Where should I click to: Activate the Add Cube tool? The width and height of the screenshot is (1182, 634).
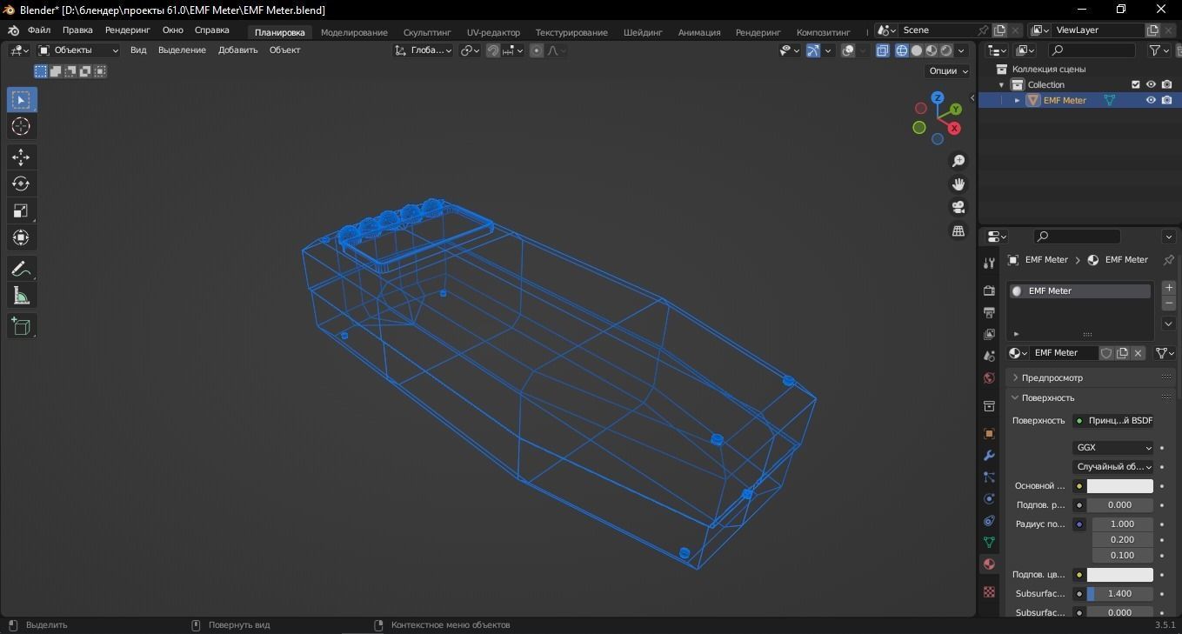pos(22,326)
